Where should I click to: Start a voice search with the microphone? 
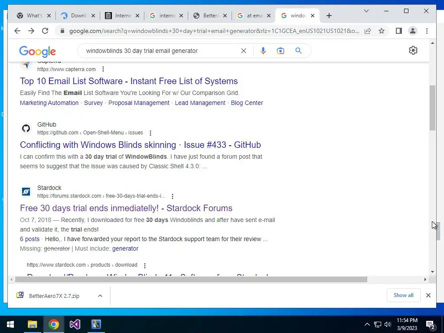click(x=263, y=51)
